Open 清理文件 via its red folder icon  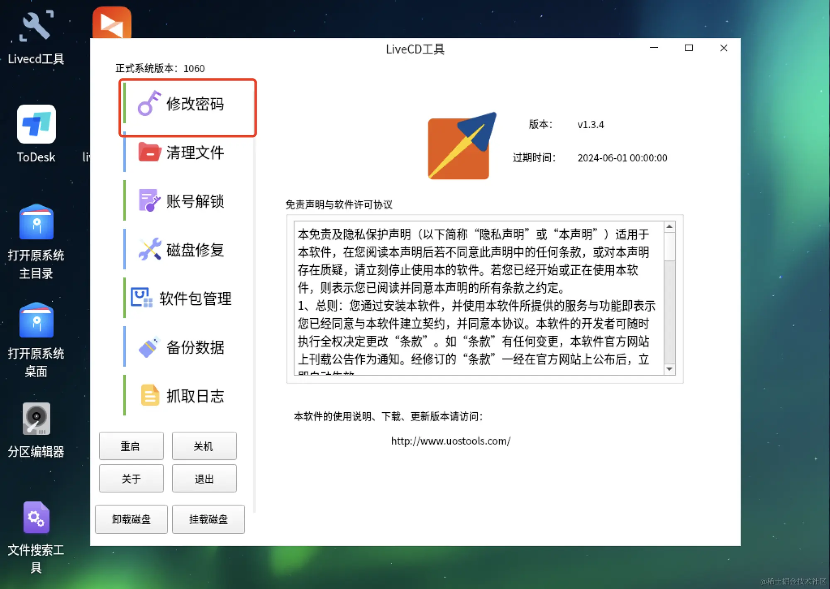coord(149,152)
